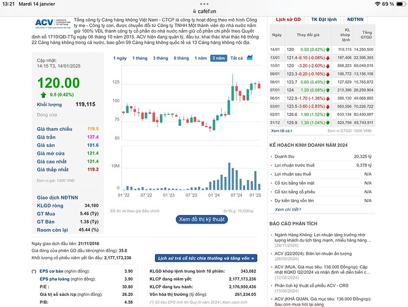Click the up arrow in the 08/01 row

tap(328, 82)
